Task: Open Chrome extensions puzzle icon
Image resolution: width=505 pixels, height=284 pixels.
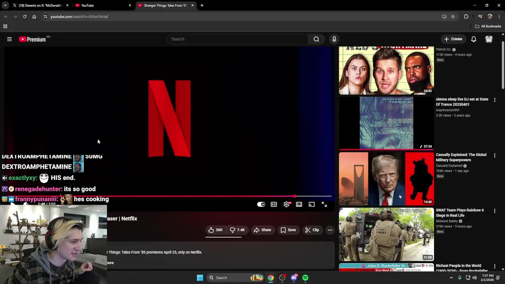Action: (x=466, y=17)
